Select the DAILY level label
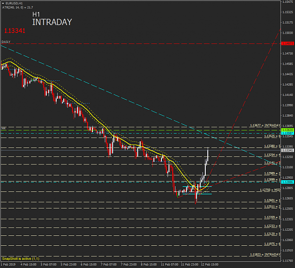 pyautogui.click(x=6, y=42)
